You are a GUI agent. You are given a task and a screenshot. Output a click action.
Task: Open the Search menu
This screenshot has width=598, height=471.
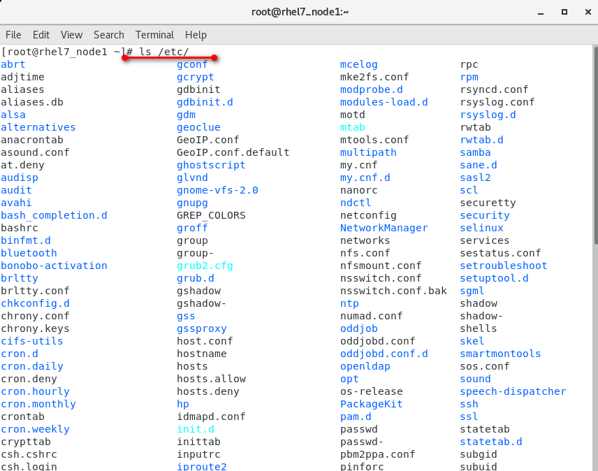pyautogui.click(x=109, y=35)
